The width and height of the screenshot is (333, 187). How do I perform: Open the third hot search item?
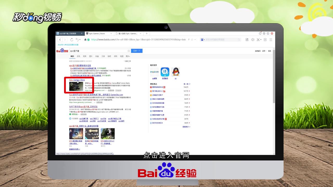click(x=157, y=95)
